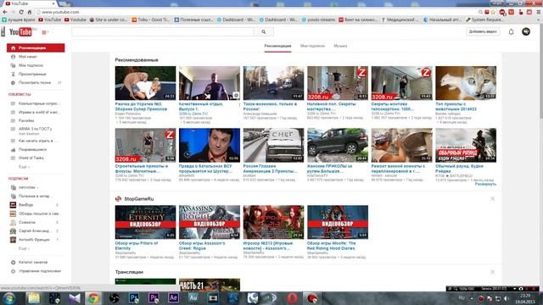
Task: Click the Chrome home button
Action: click(x=30, y=12)
